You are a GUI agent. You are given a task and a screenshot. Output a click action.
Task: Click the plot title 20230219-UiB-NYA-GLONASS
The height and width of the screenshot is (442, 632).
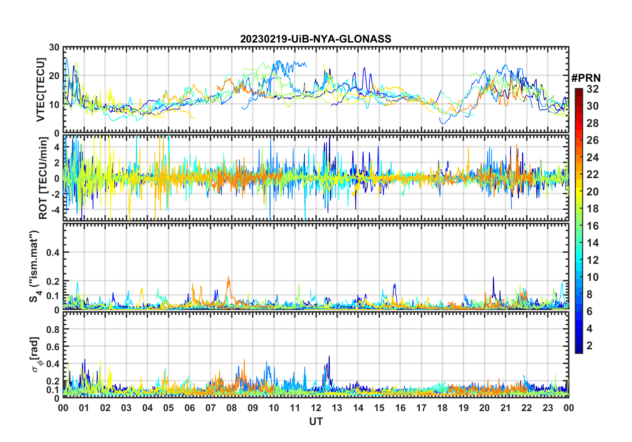click(316, 39)
